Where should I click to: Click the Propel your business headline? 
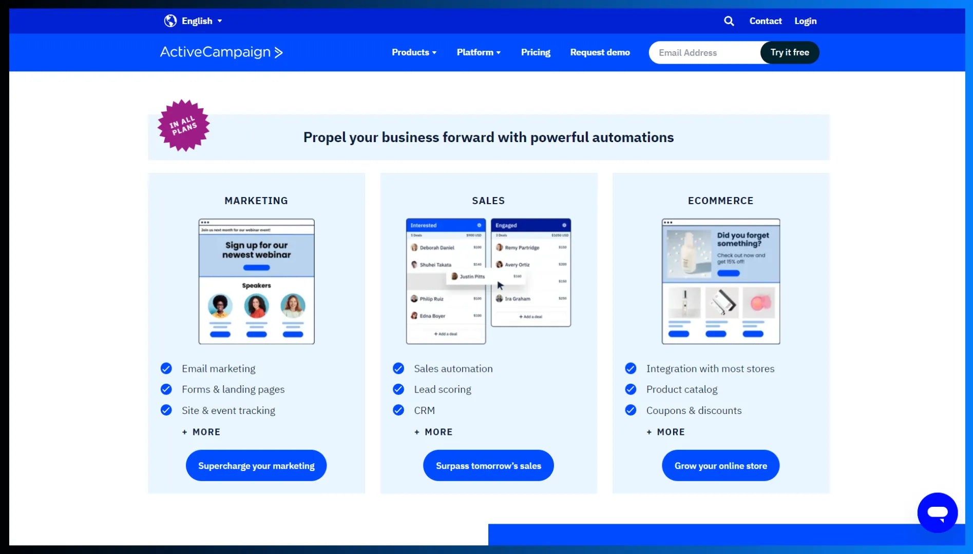[488, 137]
